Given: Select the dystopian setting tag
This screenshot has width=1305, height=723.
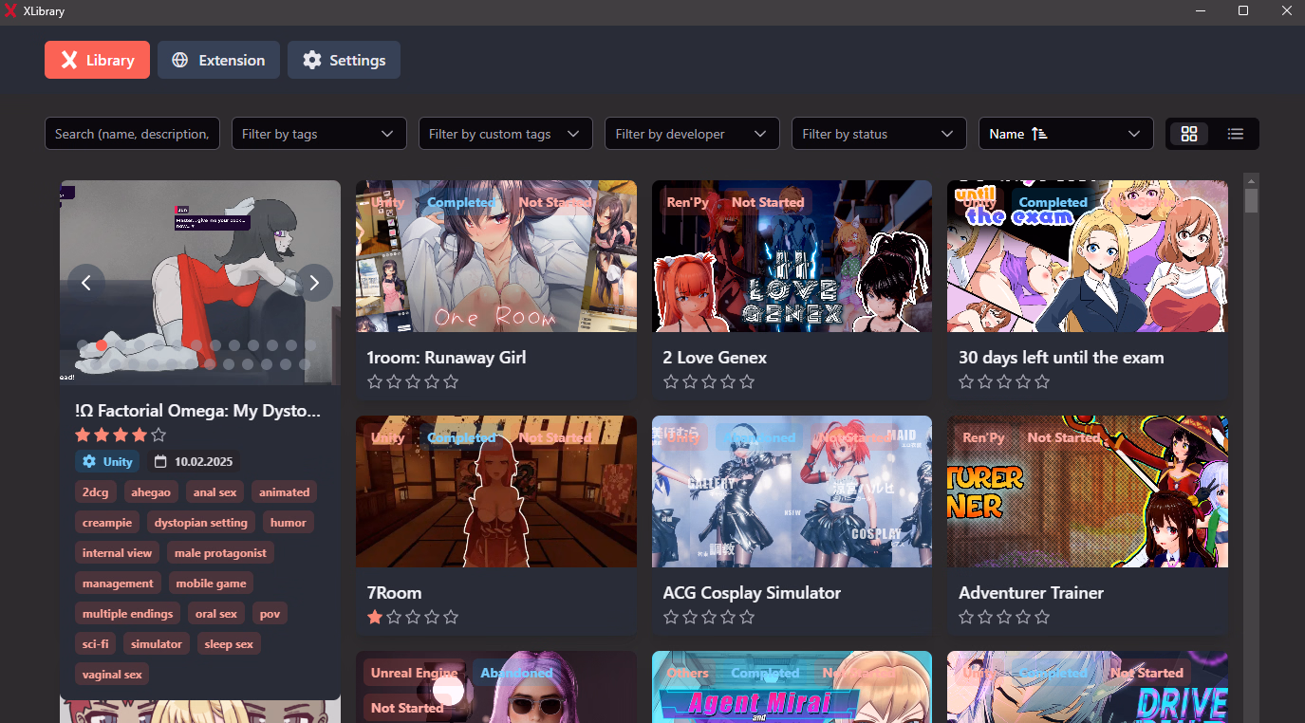Looking at the screenshot, I should (x=201, y=523).
